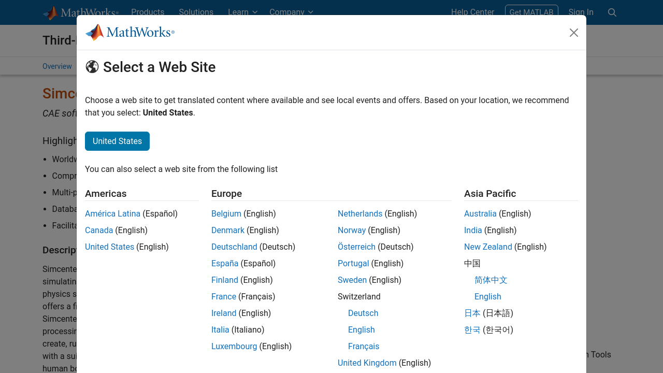
Task: Choose the América Latina site link
Action: pos(112,213)
